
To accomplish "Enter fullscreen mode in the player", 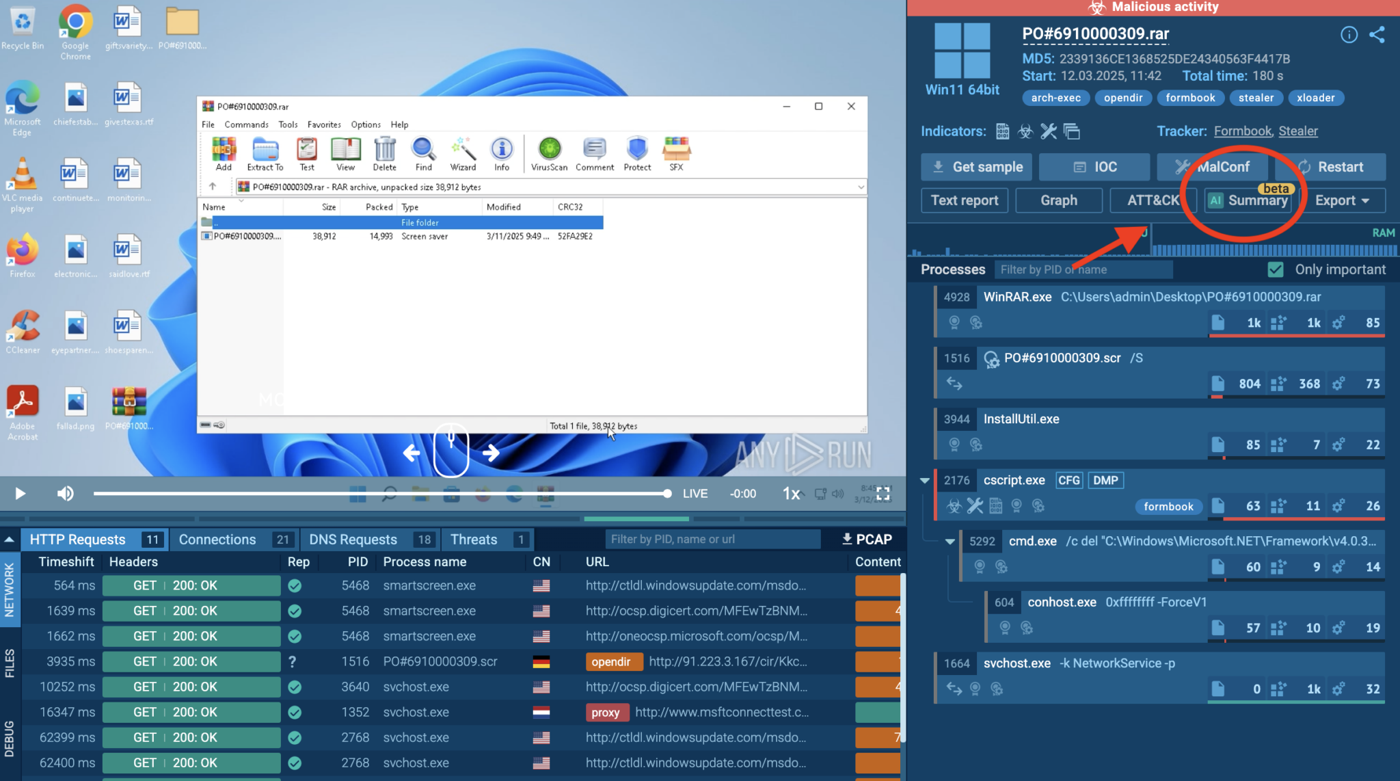I will 883,493.
